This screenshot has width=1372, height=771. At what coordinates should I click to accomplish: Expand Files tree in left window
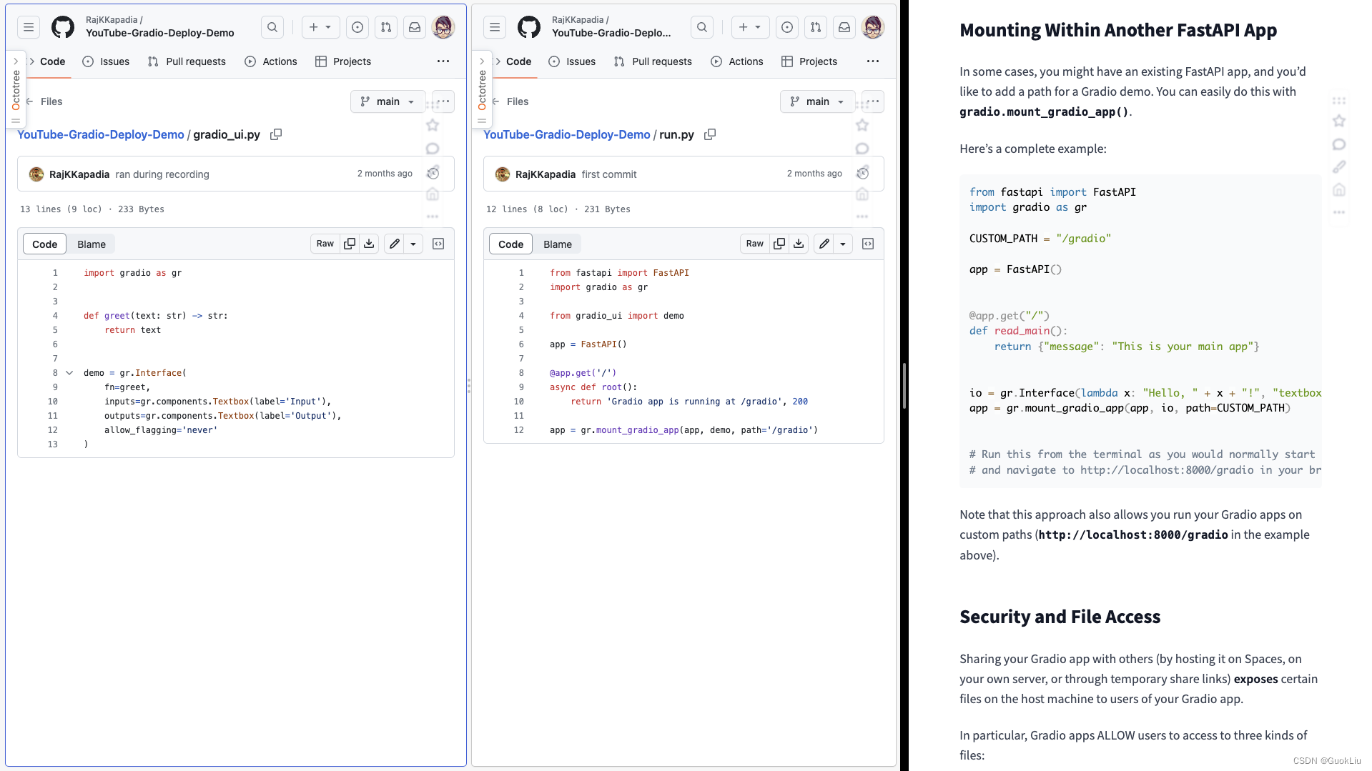44,101
